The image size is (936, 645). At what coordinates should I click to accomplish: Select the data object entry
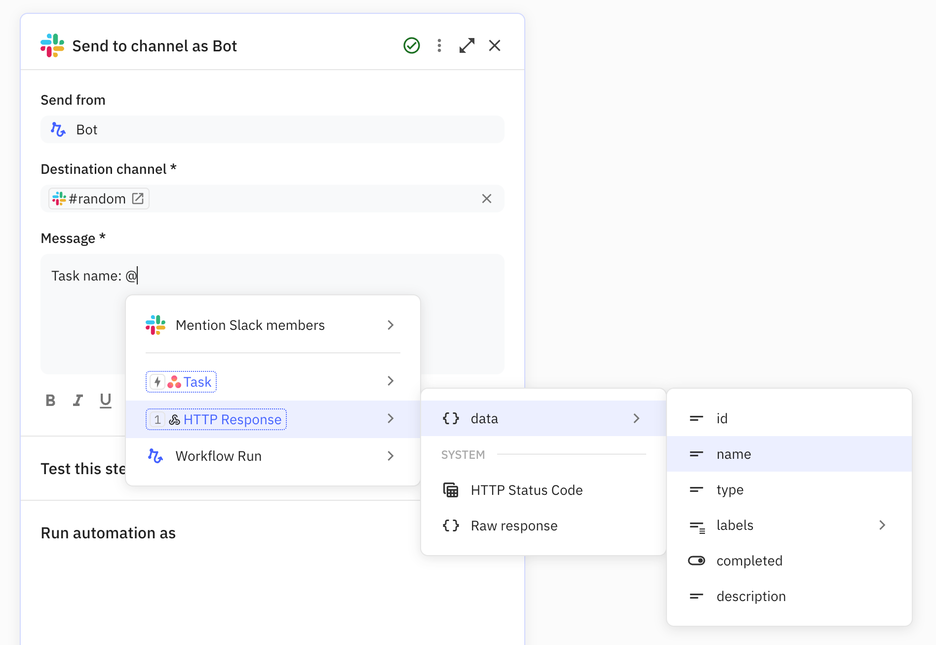click(x=544, y=418)
